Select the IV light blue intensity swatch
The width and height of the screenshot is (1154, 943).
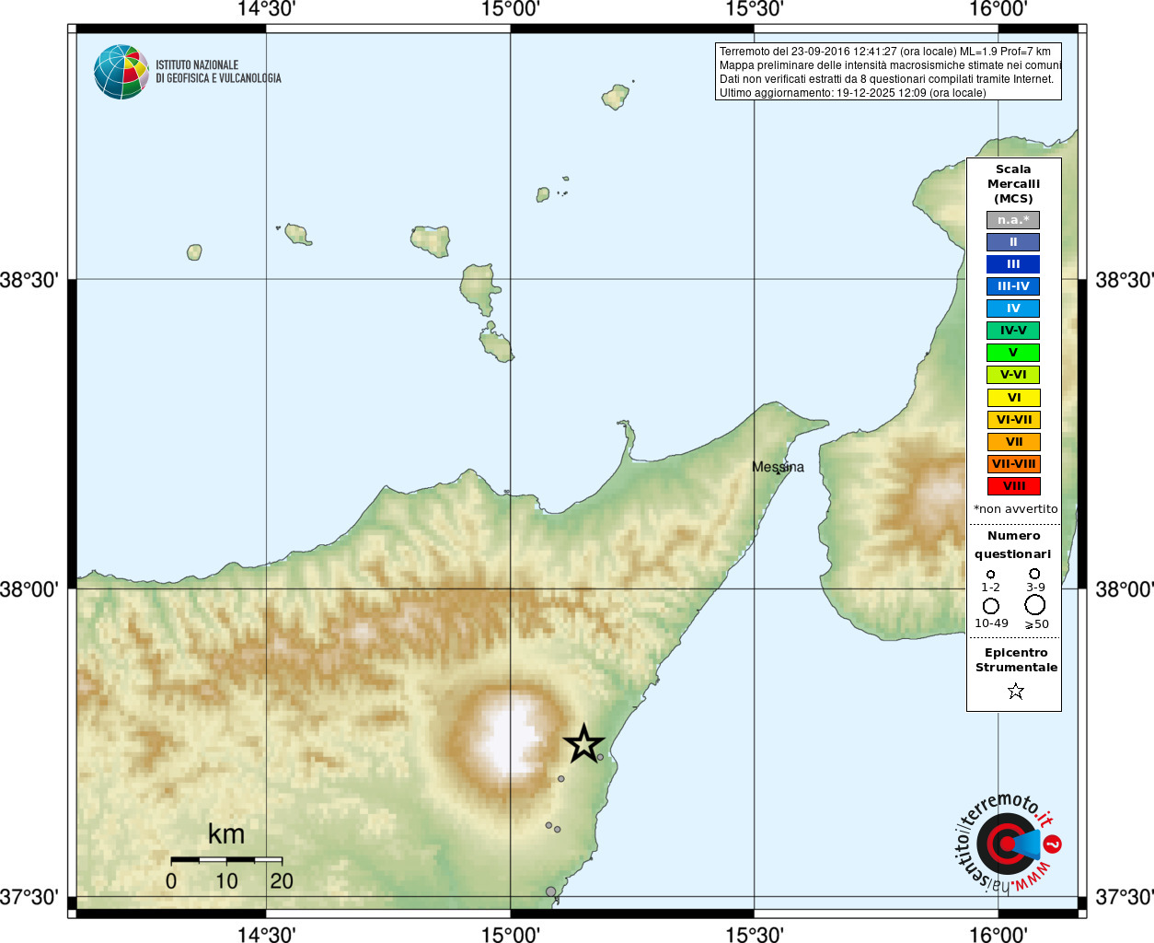click(x=1013, y=309)
